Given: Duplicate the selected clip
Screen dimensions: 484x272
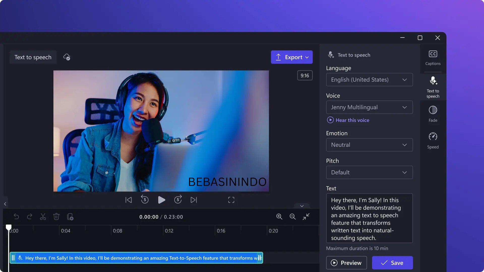Looking at the screenshot, I should (70, 217).
